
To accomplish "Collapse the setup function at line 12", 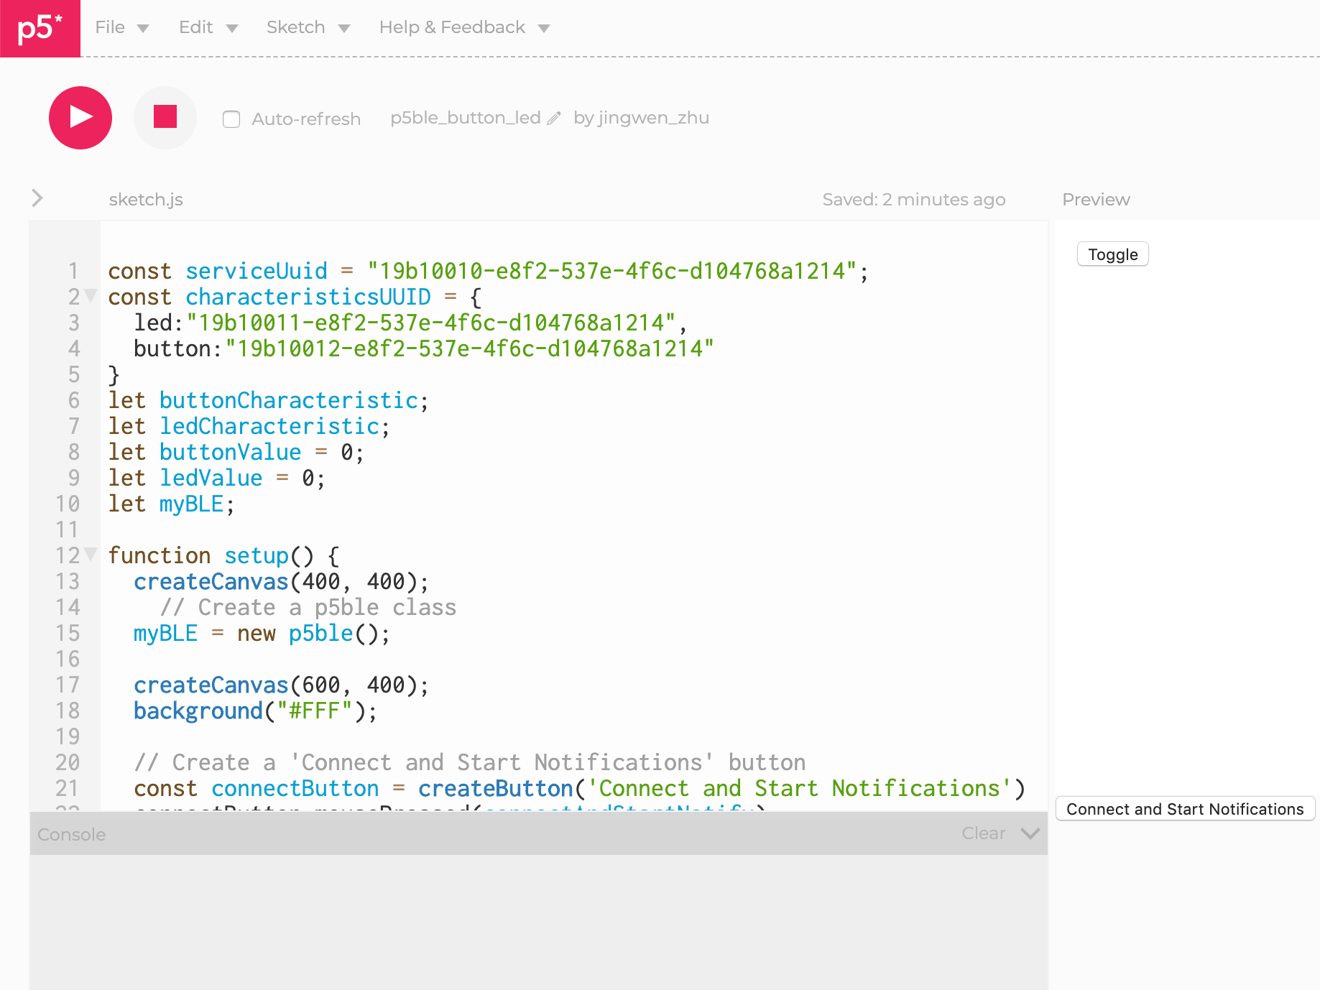I will click(89, 555).
